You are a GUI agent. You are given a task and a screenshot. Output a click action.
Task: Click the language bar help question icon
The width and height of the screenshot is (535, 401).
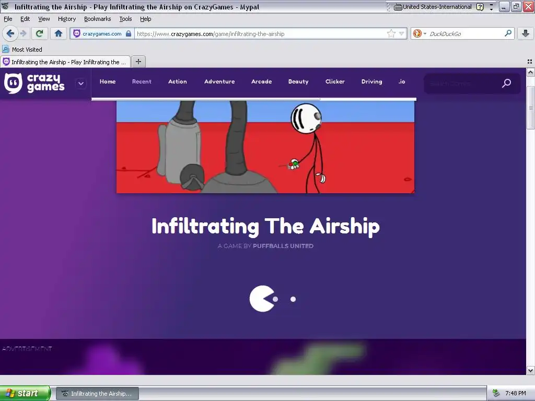[x=480, y=7]
